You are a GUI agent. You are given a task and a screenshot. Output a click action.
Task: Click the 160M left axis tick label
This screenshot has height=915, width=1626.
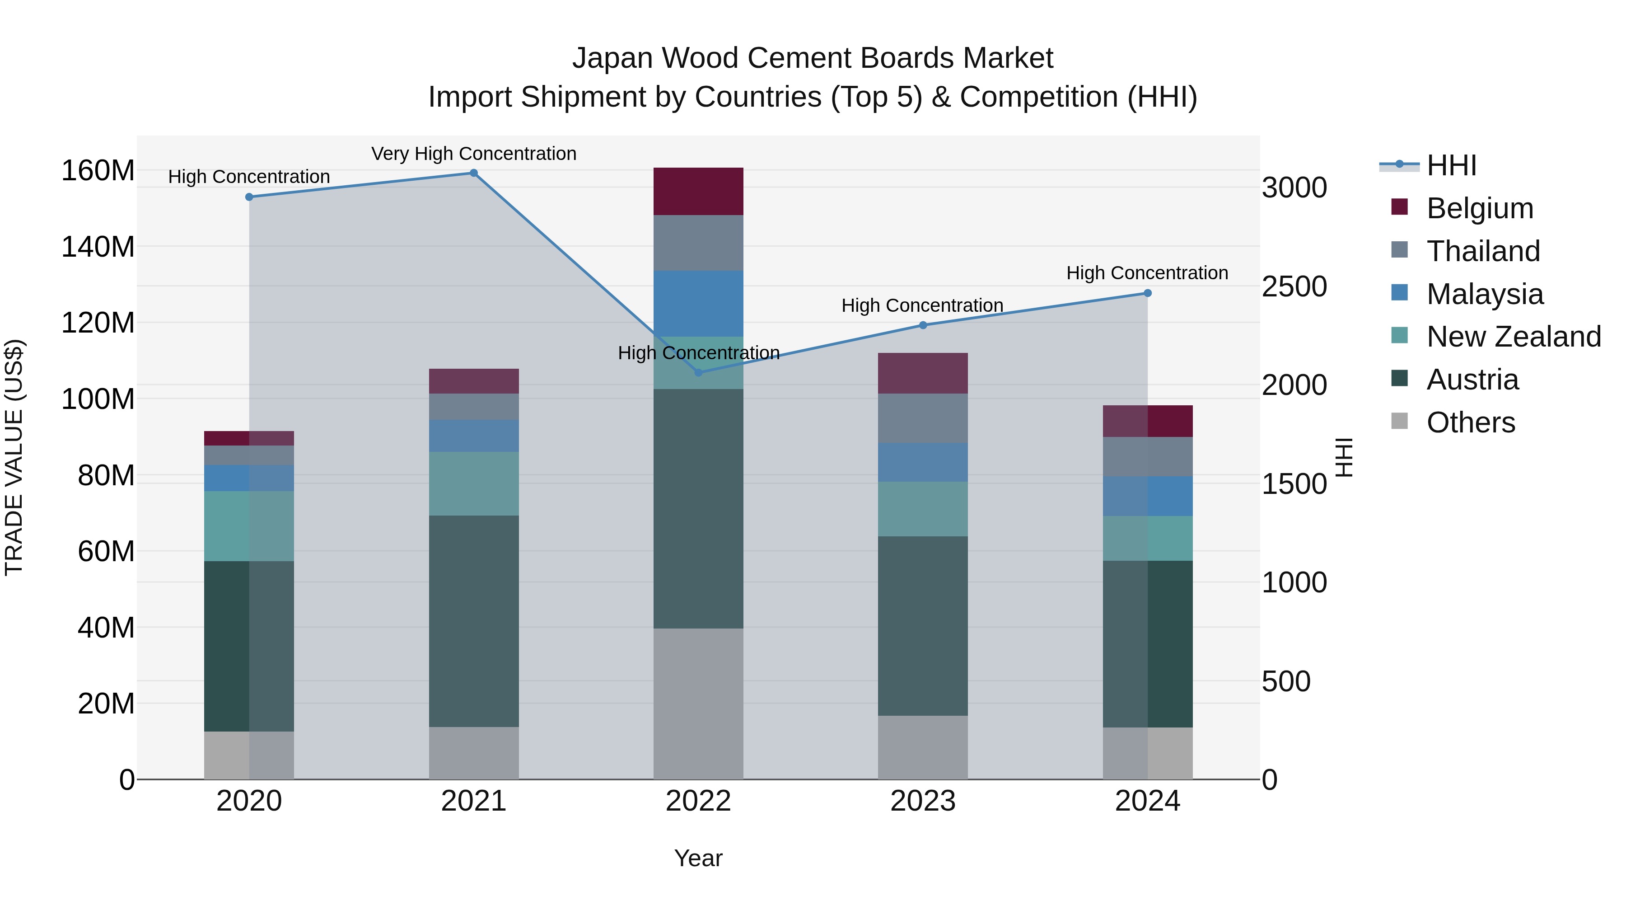click(98, 170)
